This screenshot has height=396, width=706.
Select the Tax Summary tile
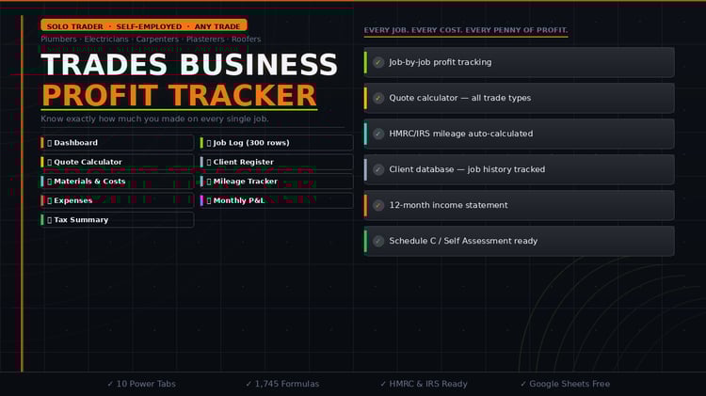pyautogui.click(x=117, y=220)
